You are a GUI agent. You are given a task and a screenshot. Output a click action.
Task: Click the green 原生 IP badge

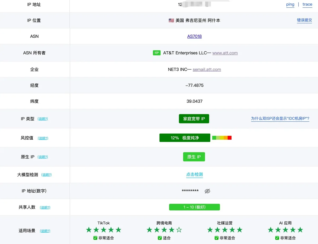(194, 157)
